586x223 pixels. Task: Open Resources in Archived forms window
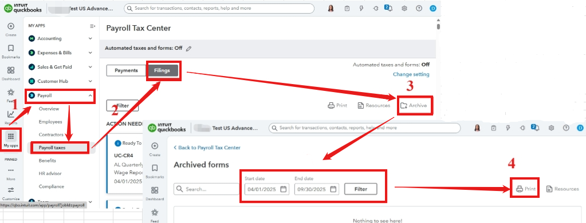[x=563, y=189]
